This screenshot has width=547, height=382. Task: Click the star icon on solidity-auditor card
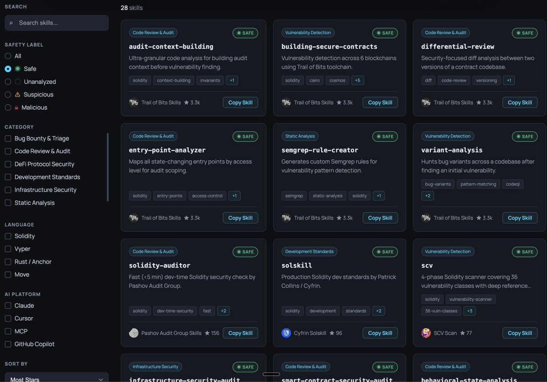pos(207,333)
